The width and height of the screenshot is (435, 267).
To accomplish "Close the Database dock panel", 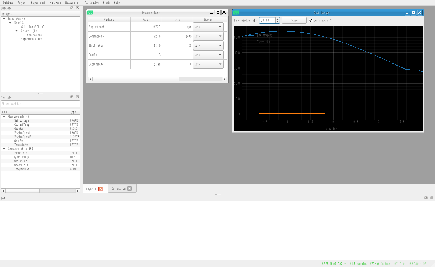I will point(78,8).
